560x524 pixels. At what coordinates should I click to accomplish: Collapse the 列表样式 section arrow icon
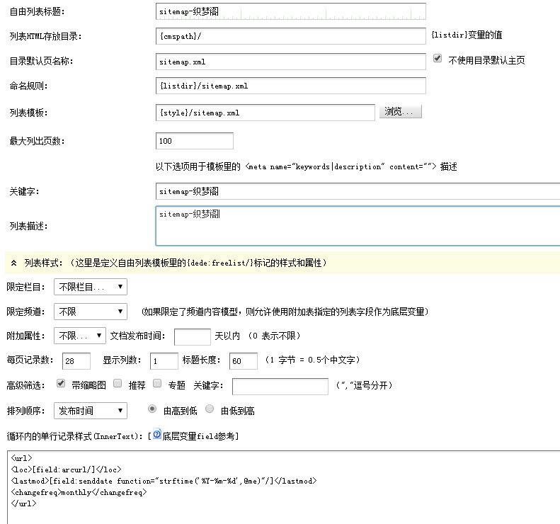(13, 263)
